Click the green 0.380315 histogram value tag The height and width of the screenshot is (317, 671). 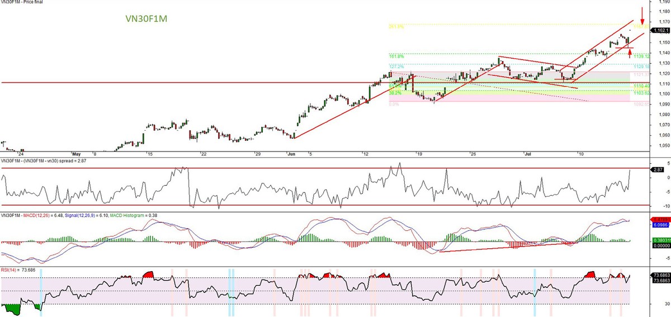tap(660, 239)
